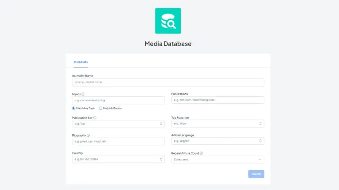339x190 pixels.
Task: Click the Journalist Name label
Action: click(82, 76)
